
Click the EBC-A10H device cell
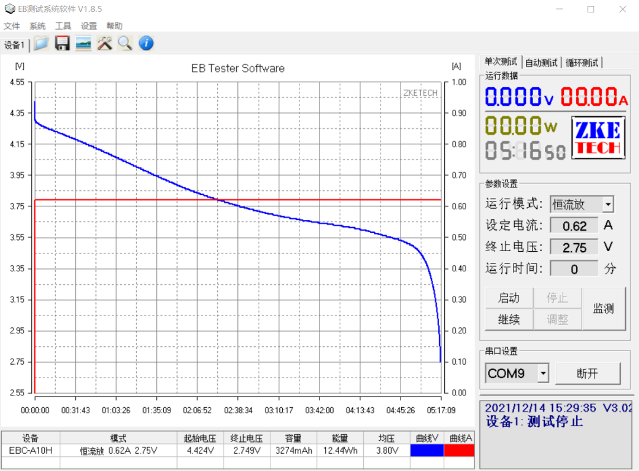[x=31, y=450]
